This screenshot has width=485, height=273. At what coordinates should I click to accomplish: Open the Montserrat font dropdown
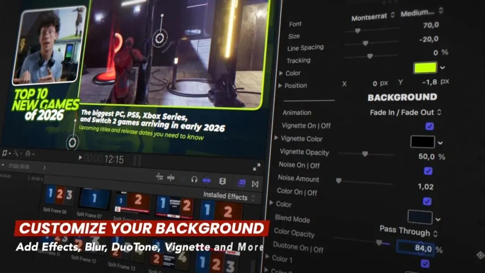point(373,17)
